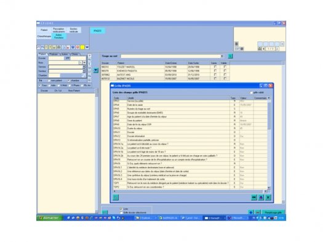Click the blue W toolbar icon
This screenshot has width=323, height=242.
87,47
